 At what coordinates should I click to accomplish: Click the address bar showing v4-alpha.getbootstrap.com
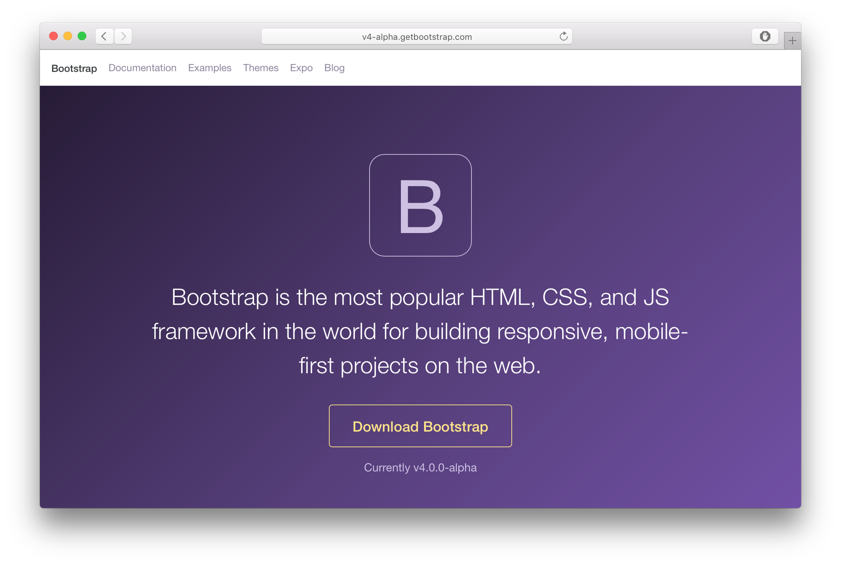(x=416, y=36)
